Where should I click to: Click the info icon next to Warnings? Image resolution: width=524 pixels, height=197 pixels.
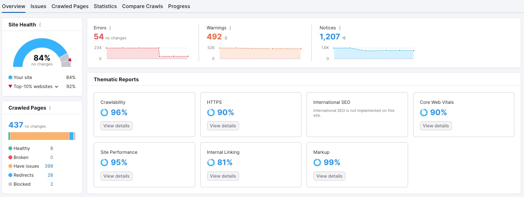230,28
